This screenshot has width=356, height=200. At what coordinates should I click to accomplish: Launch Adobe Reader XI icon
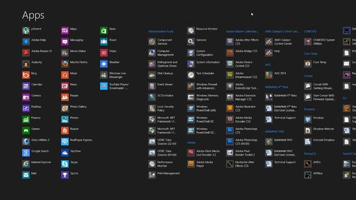[26, 53]
